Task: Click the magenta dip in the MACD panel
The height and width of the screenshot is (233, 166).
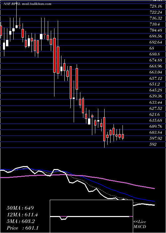Action: (64, 218)
